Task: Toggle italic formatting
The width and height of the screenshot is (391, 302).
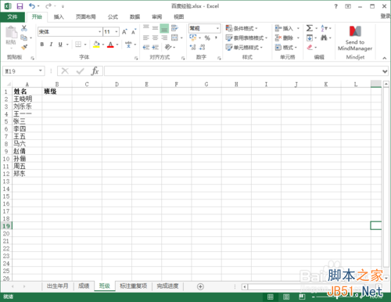Action: (x=51, y=45)
